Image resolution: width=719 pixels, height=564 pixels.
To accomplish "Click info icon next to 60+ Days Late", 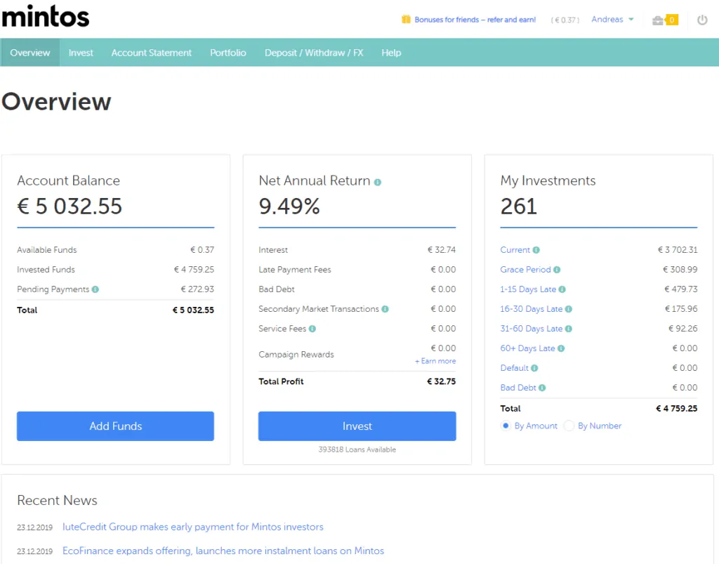I will point(561,348).
